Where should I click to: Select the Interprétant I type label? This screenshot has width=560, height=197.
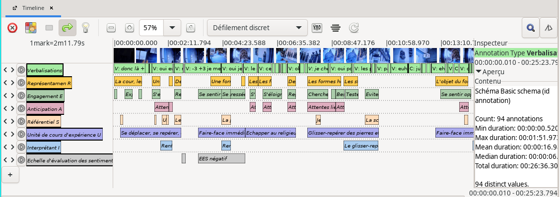[x=43, y=147]
